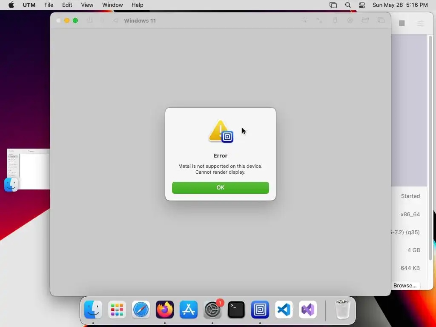Viewport: 436px width, 327px height.
Task: Click the green zoom button of the VM window
Action: [75, 20]
